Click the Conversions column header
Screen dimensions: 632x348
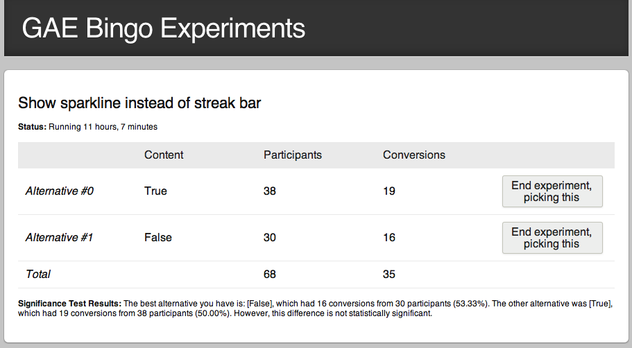(414, 155)
